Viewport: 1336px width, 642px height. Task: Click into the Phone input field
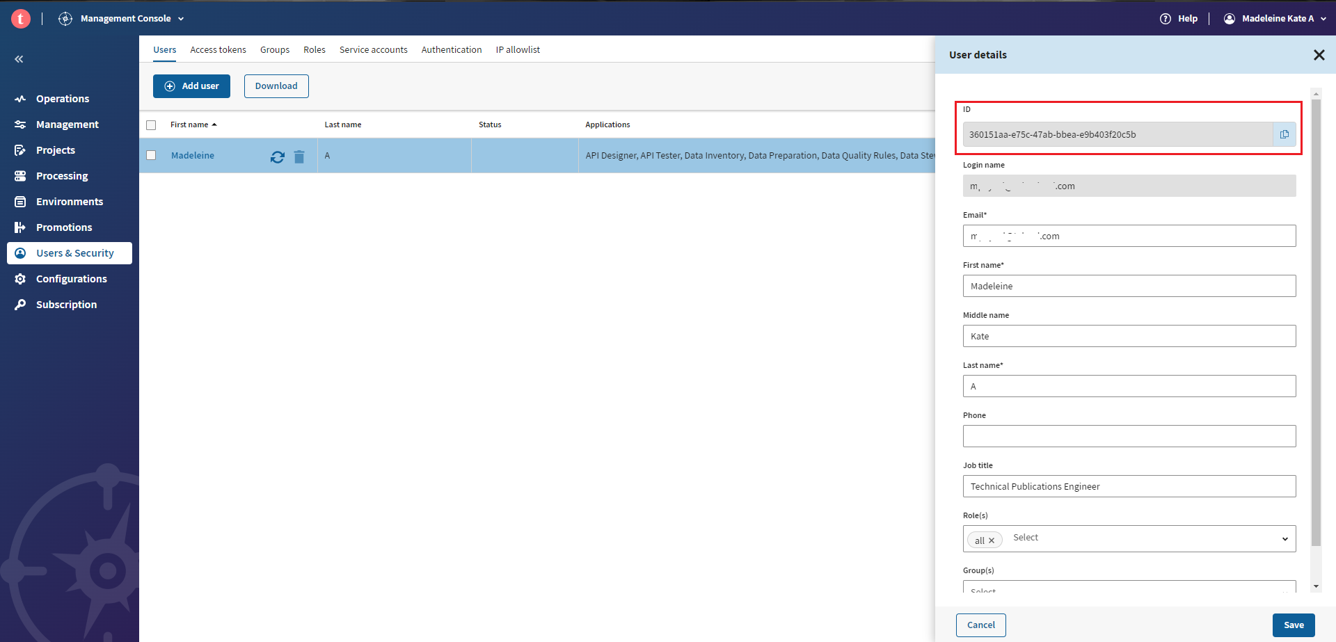[1129, 436]
